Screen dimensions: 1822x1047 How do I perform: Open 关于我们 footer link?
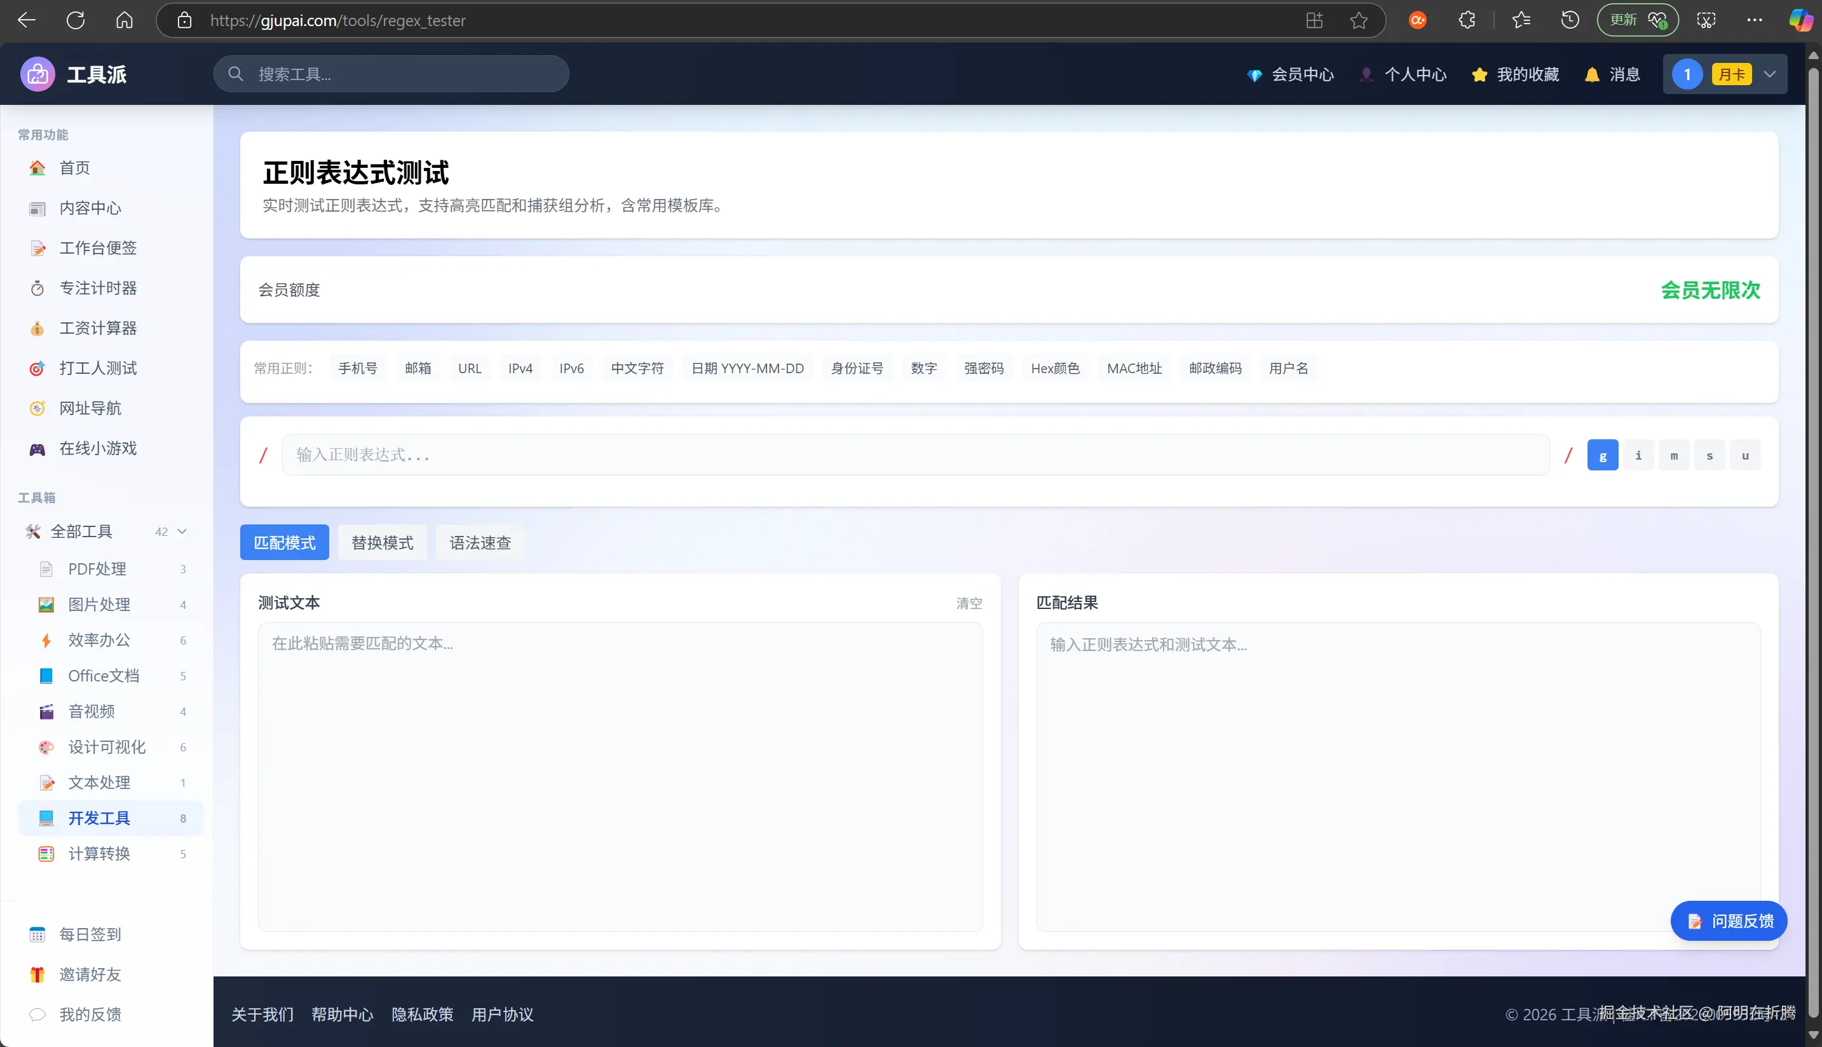[262, 1015]
